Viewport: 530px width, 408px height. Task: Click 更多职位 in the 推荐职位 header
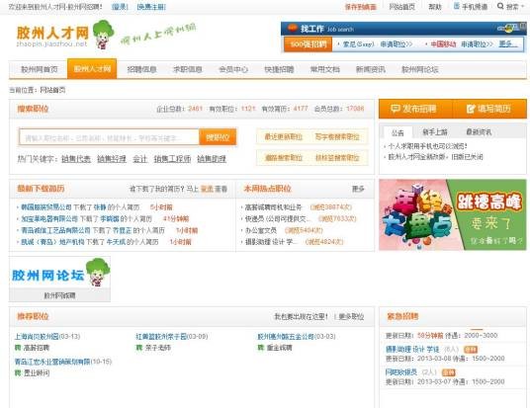coord(351,317)
